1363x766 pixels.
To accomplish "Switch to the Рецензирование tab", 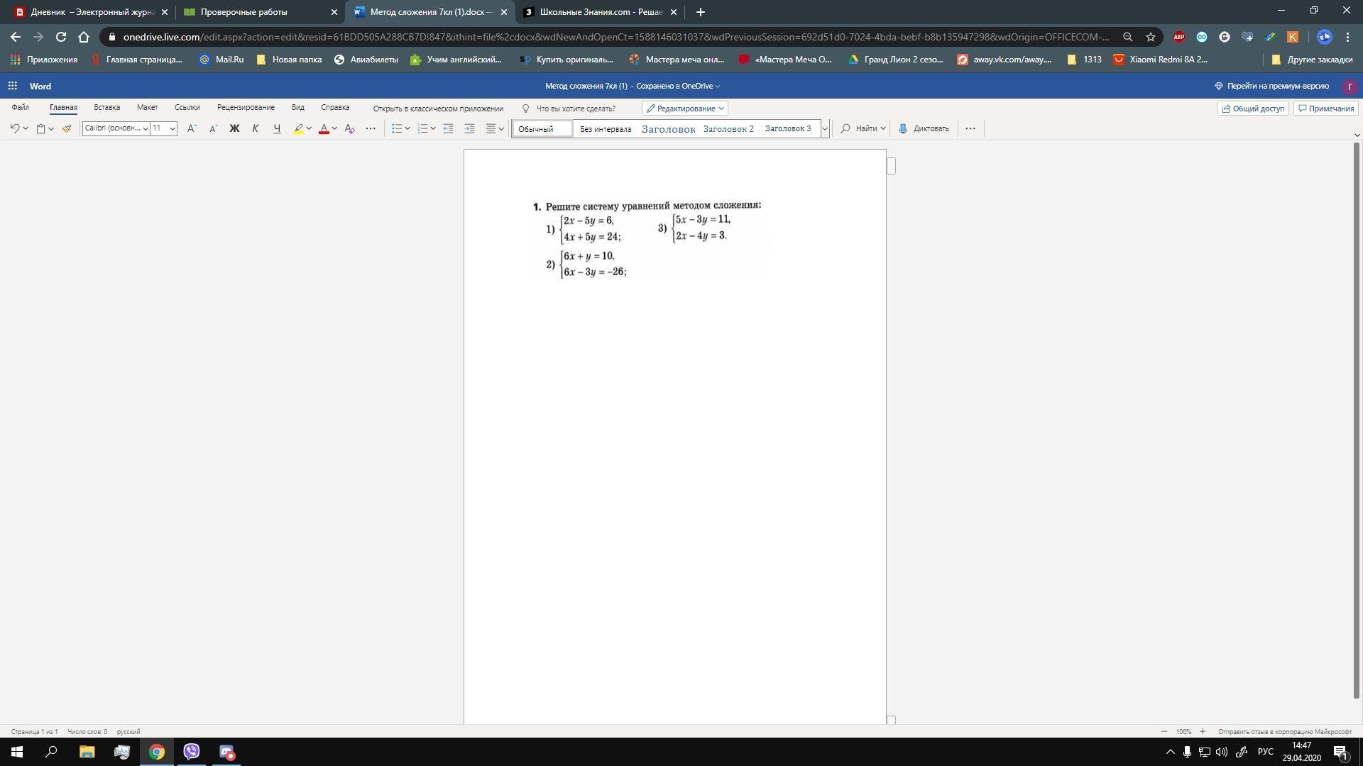I will 246,107.
